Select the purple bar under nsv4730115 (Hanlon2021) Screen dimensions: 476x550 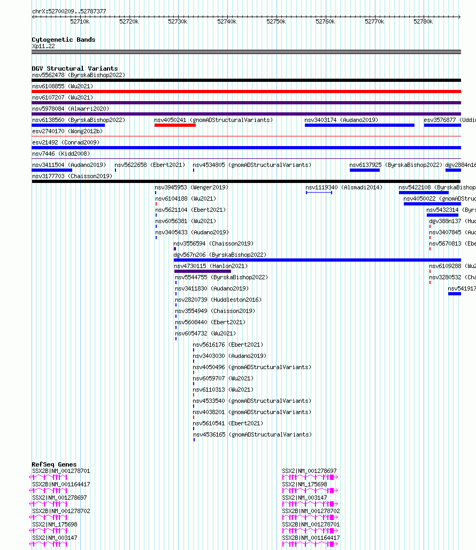[x=203, y=271]
